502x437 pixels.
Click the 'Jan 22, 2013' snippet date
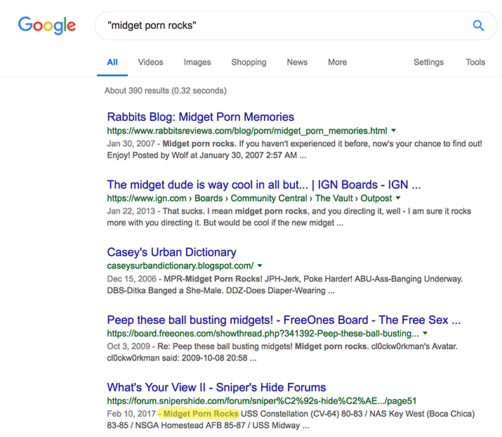click(131, 211)
